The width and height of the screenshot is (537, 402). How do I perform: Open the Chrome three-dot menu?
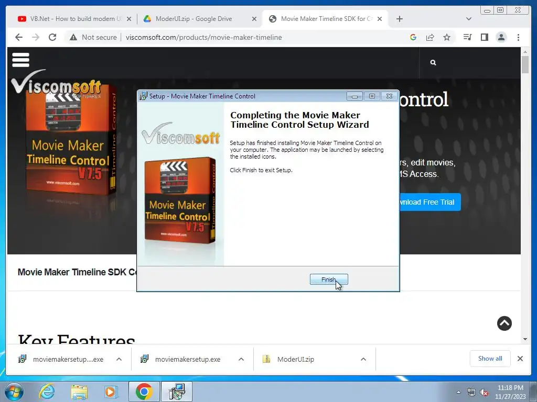click(x=518, y=37)
